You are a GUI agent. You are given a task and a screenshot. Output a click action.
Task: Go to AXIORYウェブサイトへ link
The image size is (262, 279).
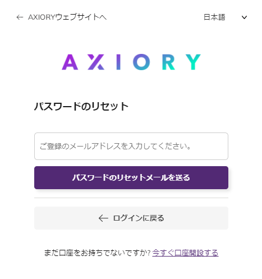tap(62, 17)
